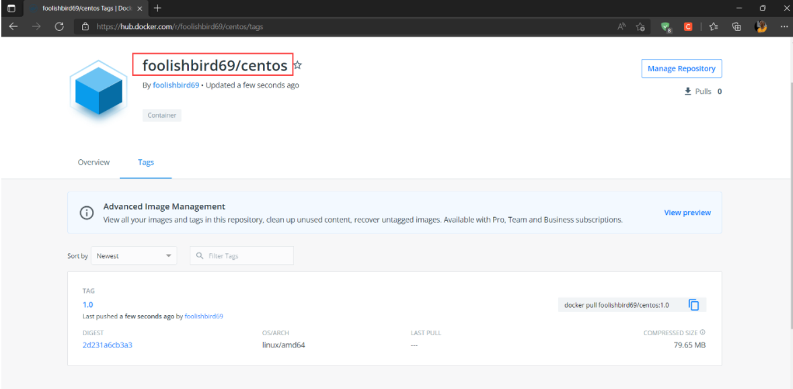The height and width of the screenshot is (389, 793).
Task: Star the foolishbird69/centos repository
Action: (297, 64)
